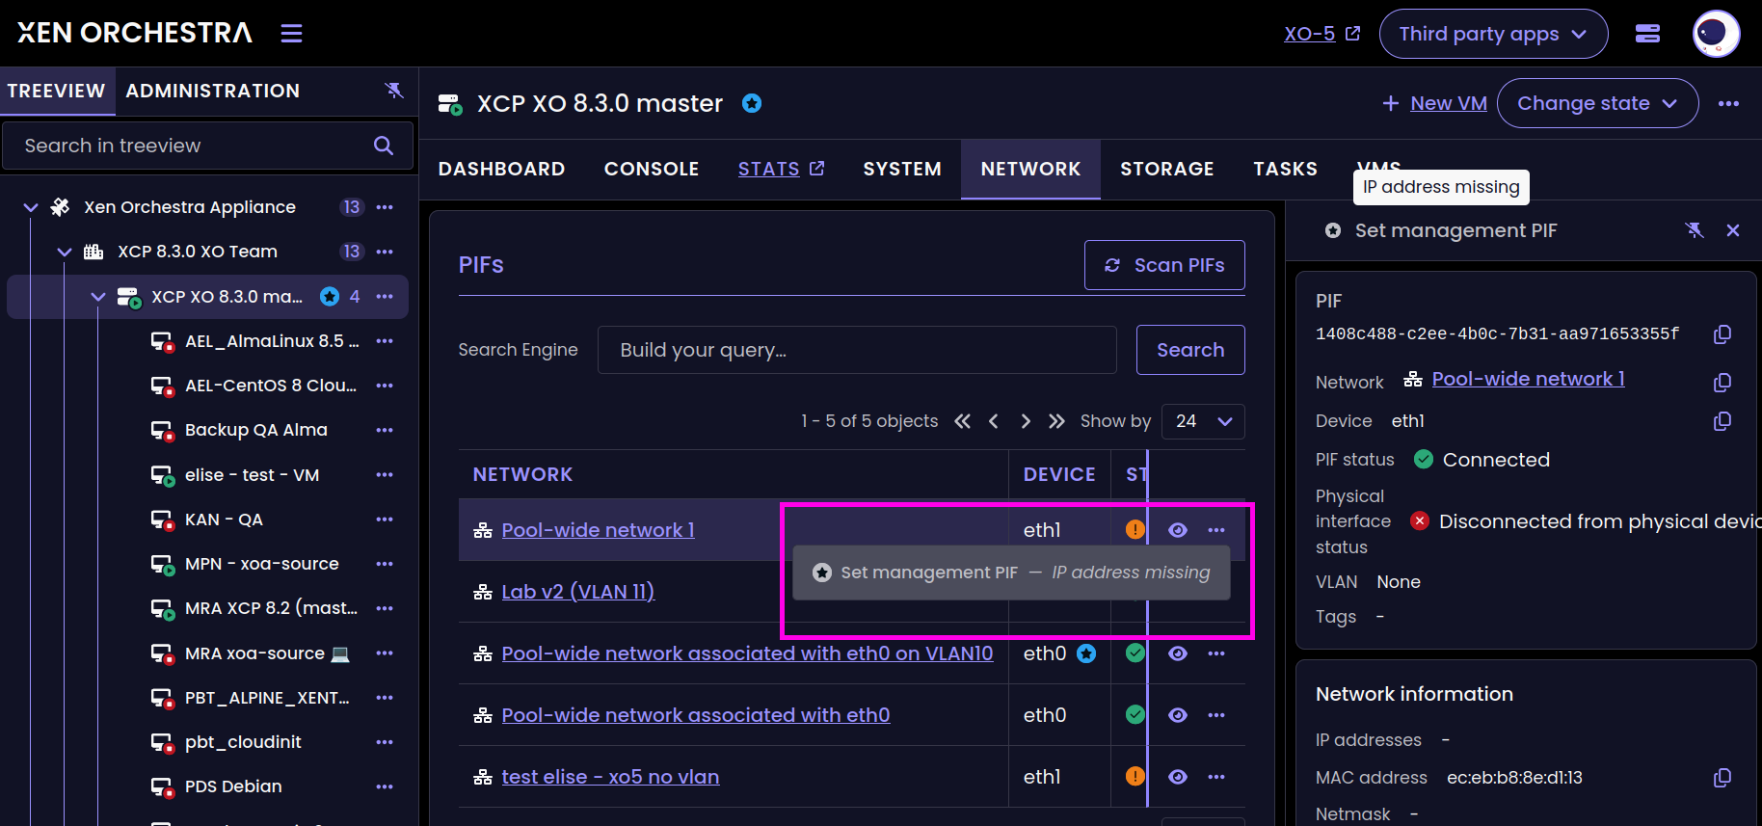The width and height of the screenshot is (1762, 826).
Task: Copy the PIF UUID
Action: 1722,334
